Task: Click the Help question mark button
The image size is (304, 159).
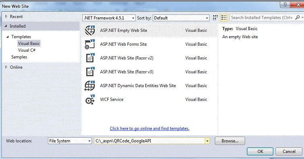Action: pyautogui.click(x=285, y=5)
